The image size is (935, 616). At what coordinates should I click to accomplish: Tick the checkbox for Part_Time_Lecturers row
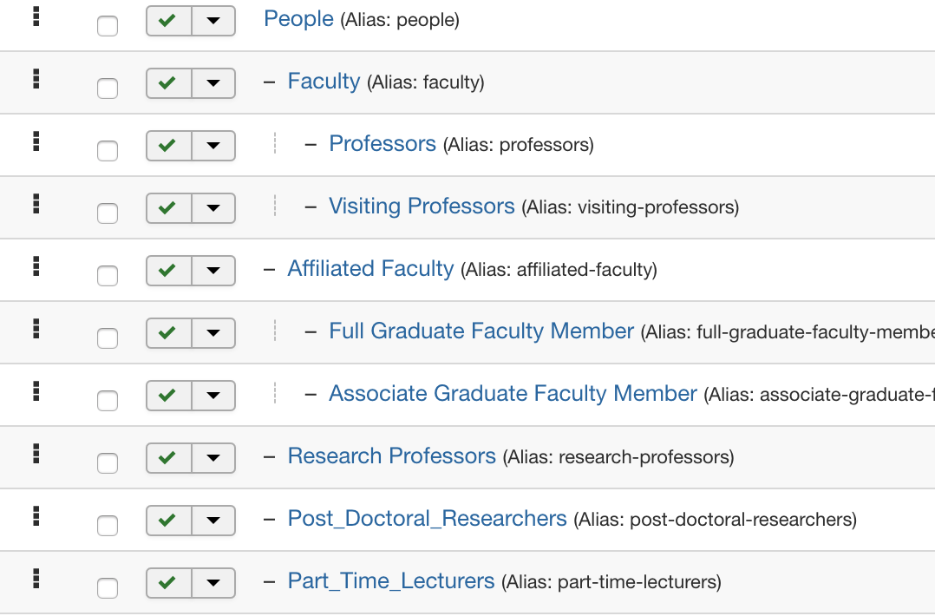(108, 588)
